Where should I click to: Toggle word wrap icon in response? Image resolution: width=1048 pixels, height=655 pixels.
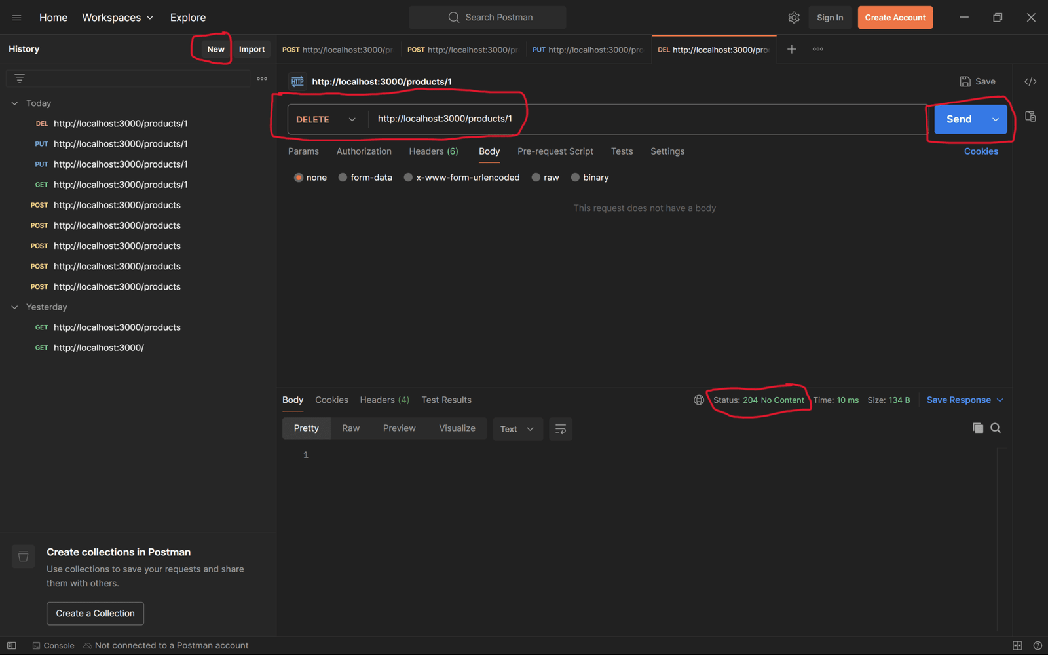(x=561, y=429)
